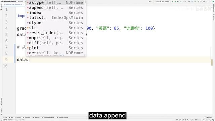Click line number 4 in gutter
The height and width of the screenshot is (121, 215).
click(x=6, y=28)
